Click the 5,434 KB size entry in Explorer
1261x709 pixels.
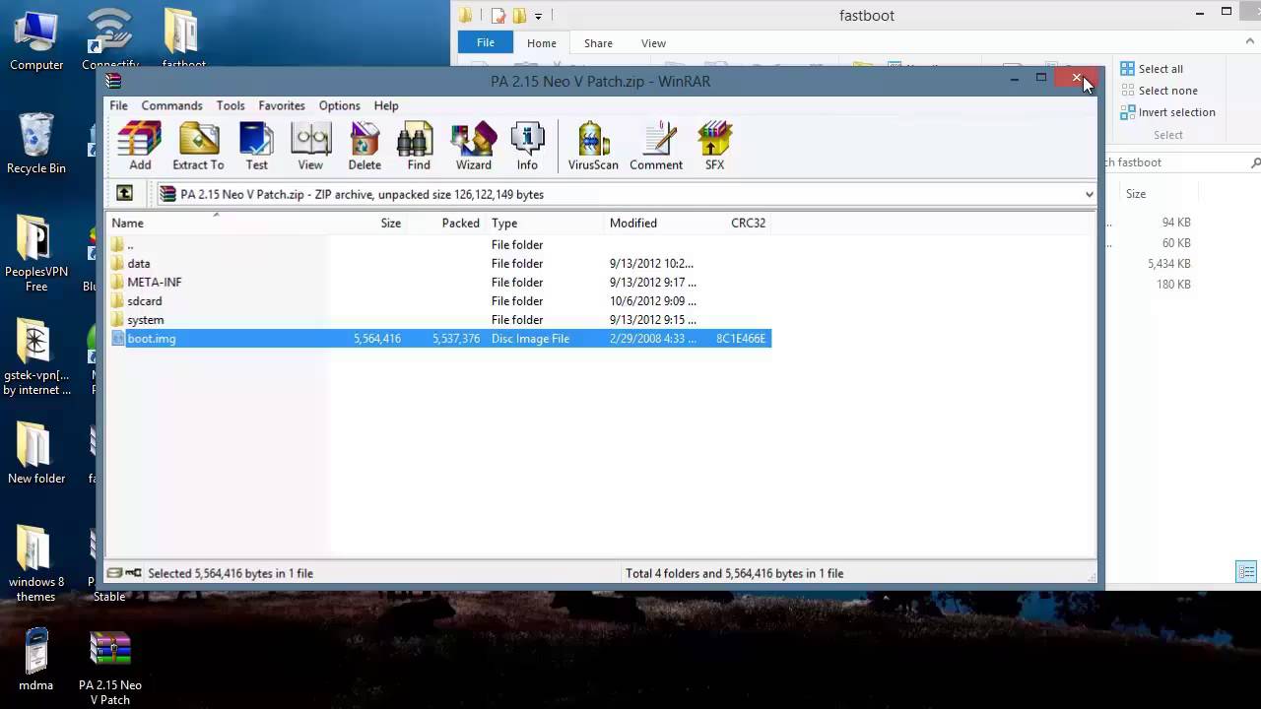click(x=1169, y=264)
